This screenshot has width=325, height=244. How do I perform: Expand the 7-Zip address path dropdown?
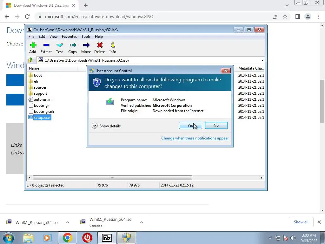pyautogui.click(x=262, y=60)
